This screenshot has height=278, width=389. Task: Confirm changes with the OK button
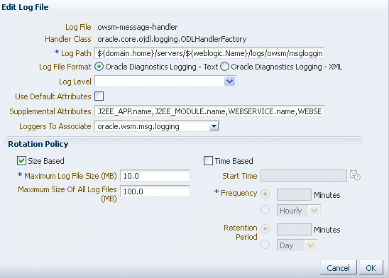pyautogui.click(x=371, y=267)
